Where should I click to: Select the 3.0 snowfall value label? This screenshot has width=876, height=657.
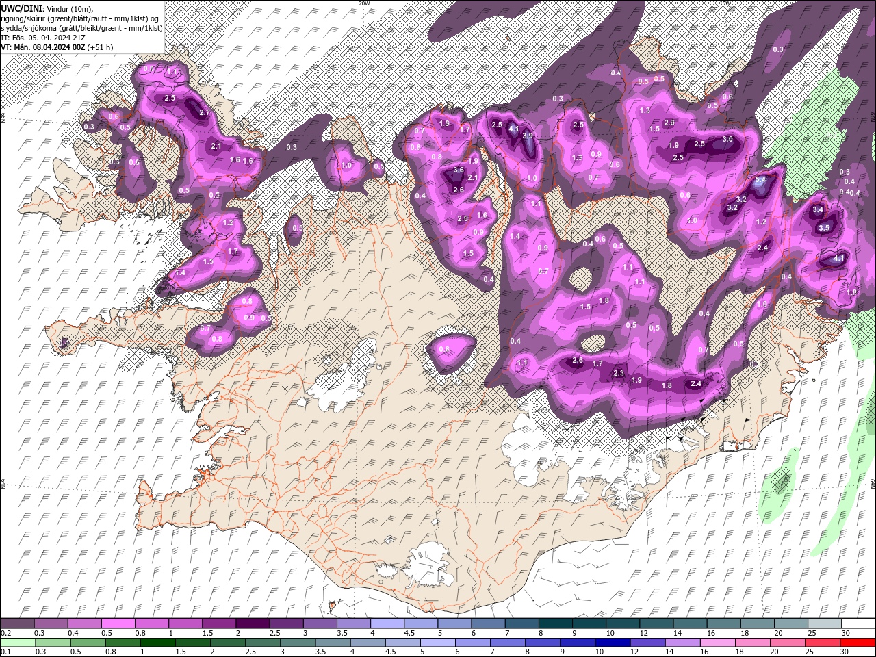[727, 138]
